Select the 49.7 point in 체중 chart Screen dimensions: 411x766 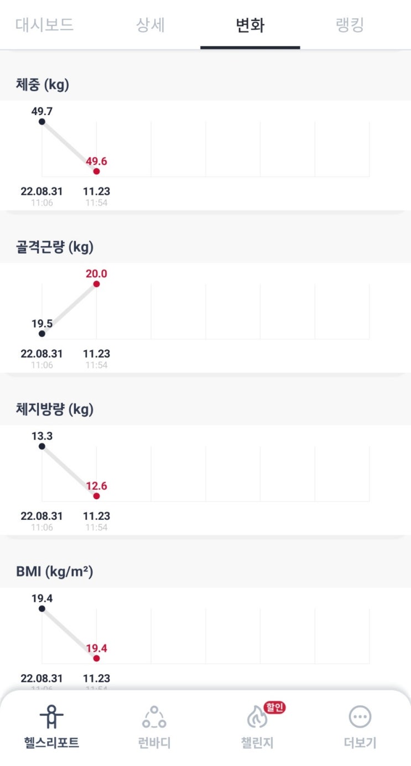[x=42, y=122]
